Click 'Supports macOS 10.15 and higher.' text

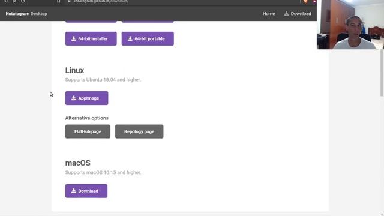[103, 172]
